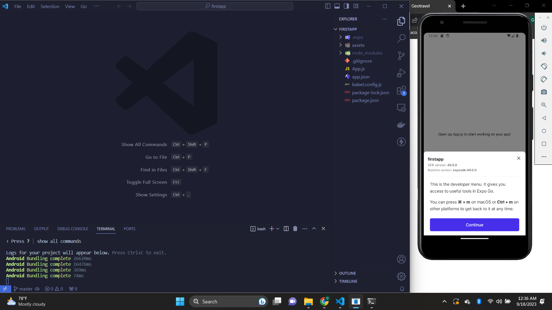
Task: Open the Go menu
Action: coord(84,6)
